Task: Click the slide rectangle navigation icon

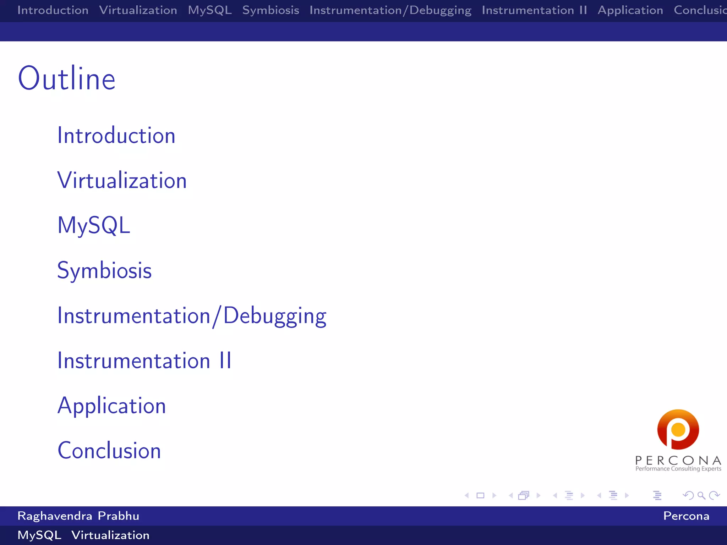Action: (480, 495)
